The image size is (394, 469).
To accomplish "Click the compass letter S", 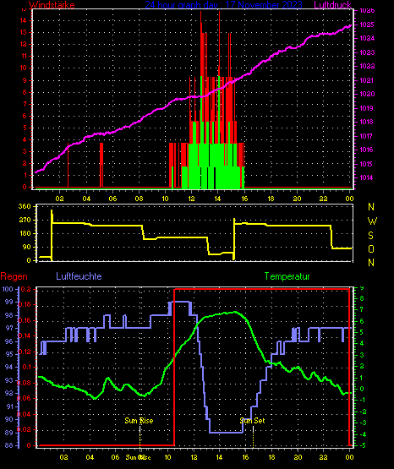I will [x=370, y=236].
